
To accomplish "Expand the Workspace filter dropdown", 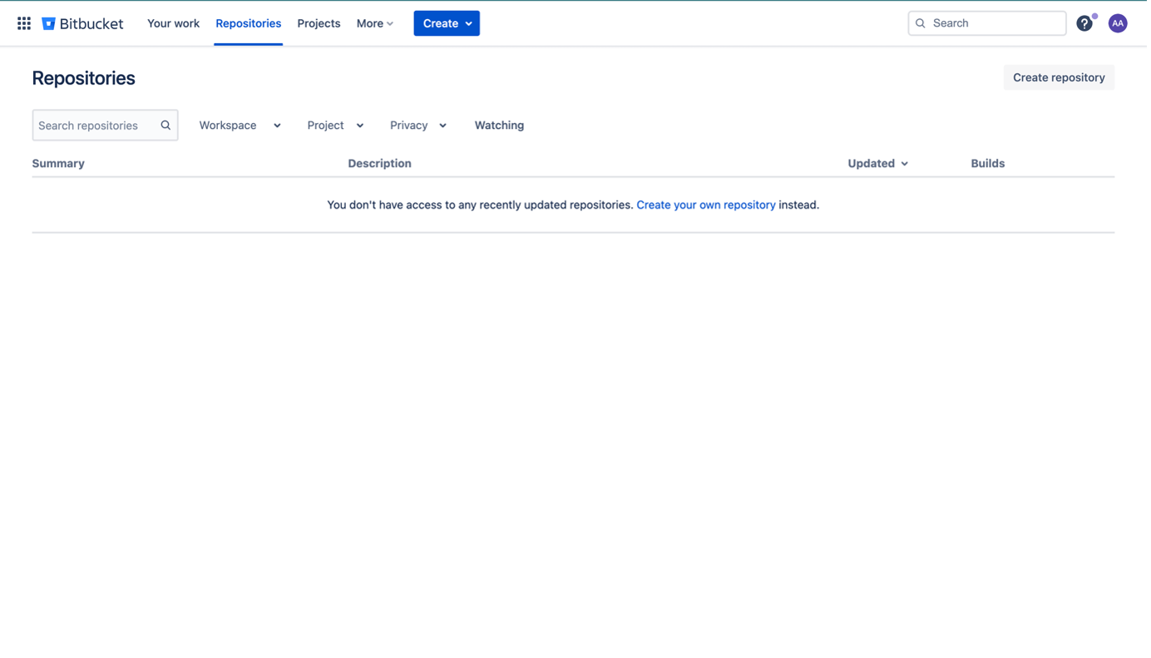I will (x=240, y=126).
